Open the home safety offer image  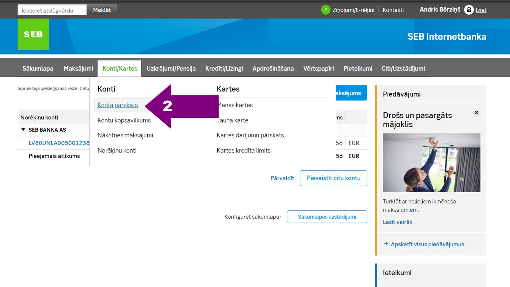point(431,163)
